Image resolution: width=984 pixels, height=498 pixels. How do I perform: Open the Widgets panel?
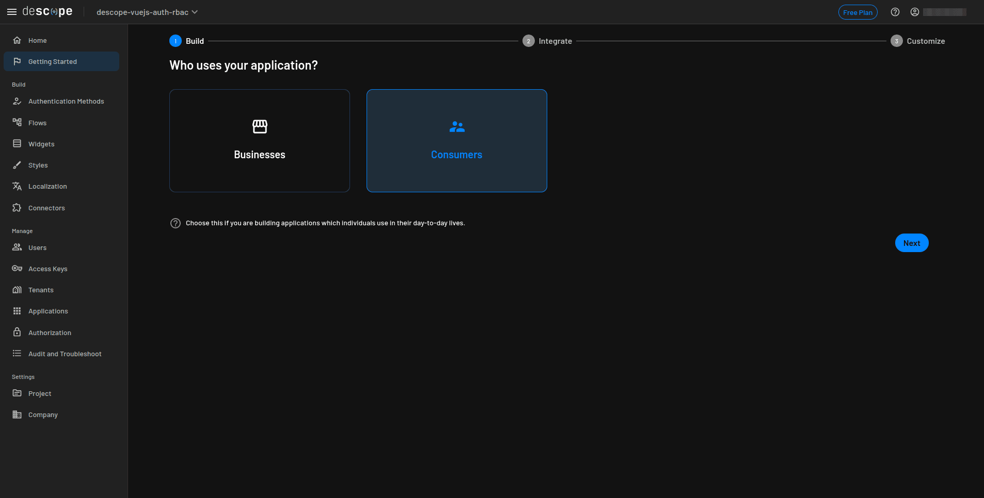pyautogui.click(x=41, y=144)
